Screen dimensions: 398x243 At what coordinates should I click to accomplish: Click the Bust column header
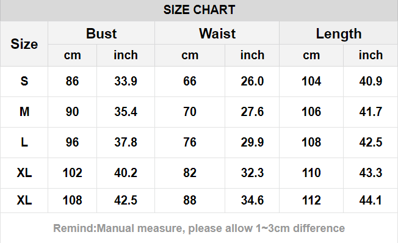click(101, 34)
